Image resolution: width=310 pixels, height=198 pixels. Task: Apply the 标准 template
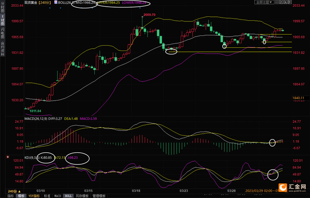tap(47, 196)
